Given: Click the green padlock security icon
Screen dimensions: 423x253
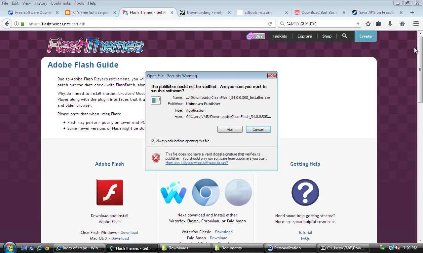Looking at the screenshot, I should (x=22, y=24).
